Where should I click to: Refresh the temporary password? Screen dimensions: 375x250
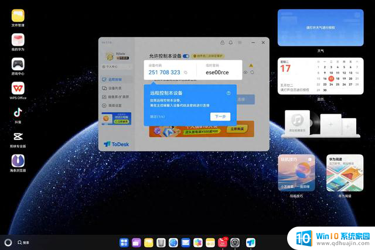click(x=252, y=72)
